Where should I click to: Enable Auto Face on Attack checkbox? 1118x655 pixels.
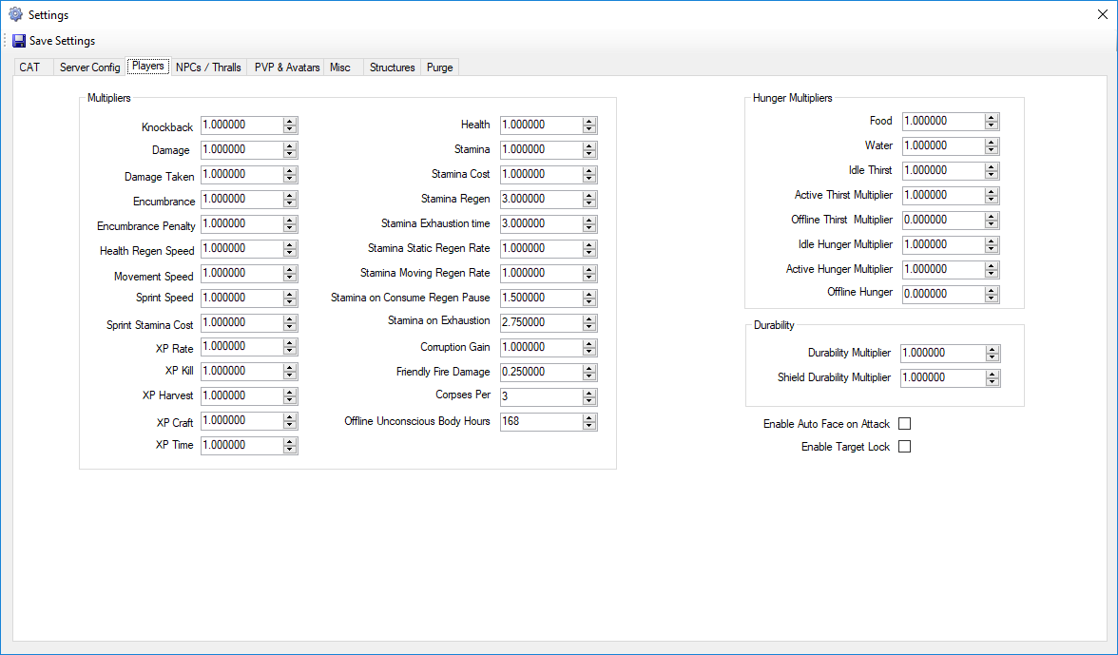[x=904, y=424]
